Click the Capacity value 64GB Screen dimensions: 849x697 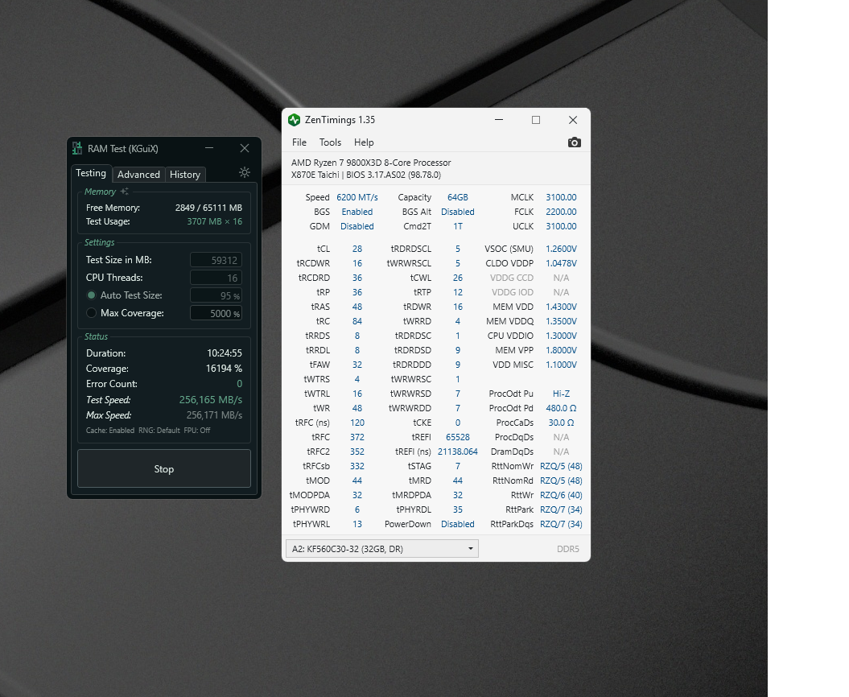[458, 197]
